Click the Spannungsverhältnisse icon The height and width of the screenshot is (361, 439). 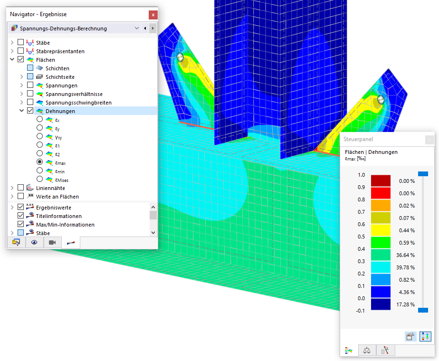[x=39, y=94]
